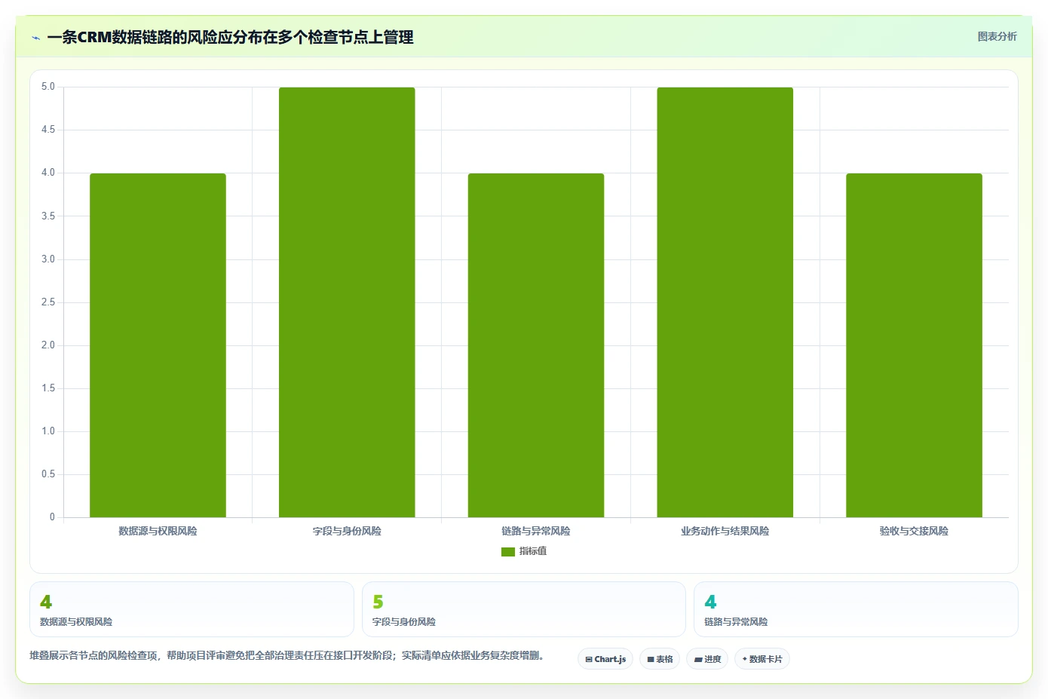This screenshot has width=1048, height=699.
Task: Click the 指标值 legend label
Action: pyautogui.click(x=533, y=551)
